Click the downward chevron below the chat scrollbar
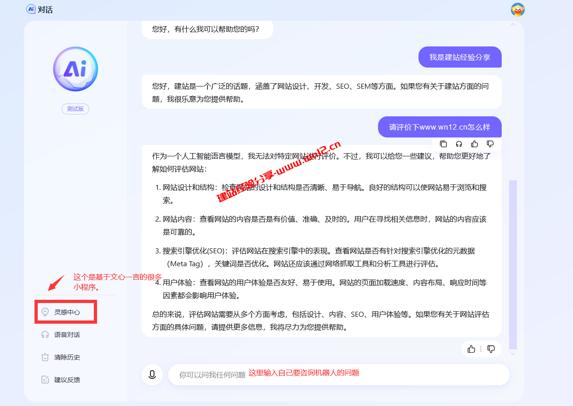Screen dimensions: 573x406 pyautogui.click(x=512, y=354)
